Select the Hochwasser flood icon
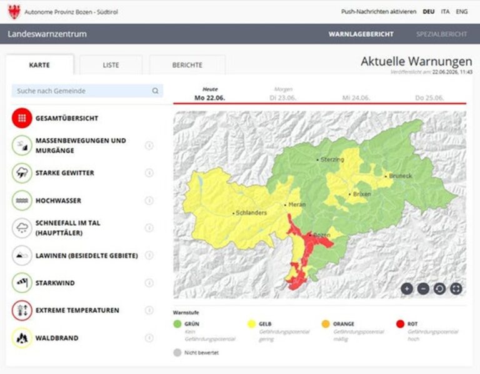The width and height of the screenshot is (480, 374). click(22, 201)
